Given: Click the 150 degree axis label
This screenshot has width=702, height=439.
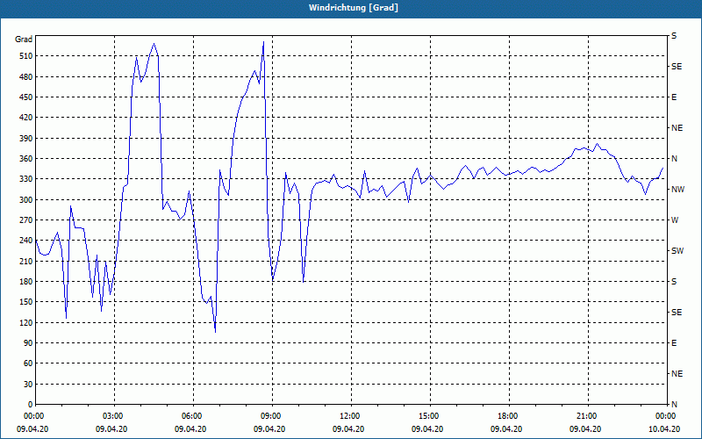Looking at the screenshot, I should pos(27,302).
